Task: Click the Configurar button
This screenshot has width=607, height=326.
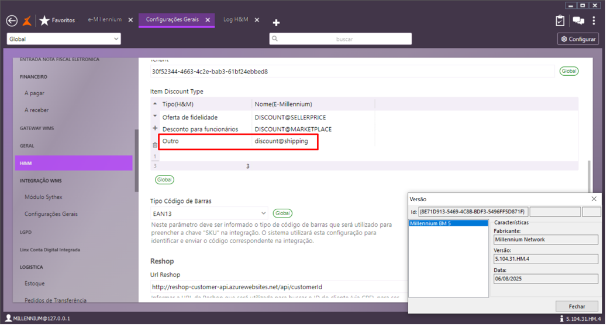Action: click(x=578, y=39)
